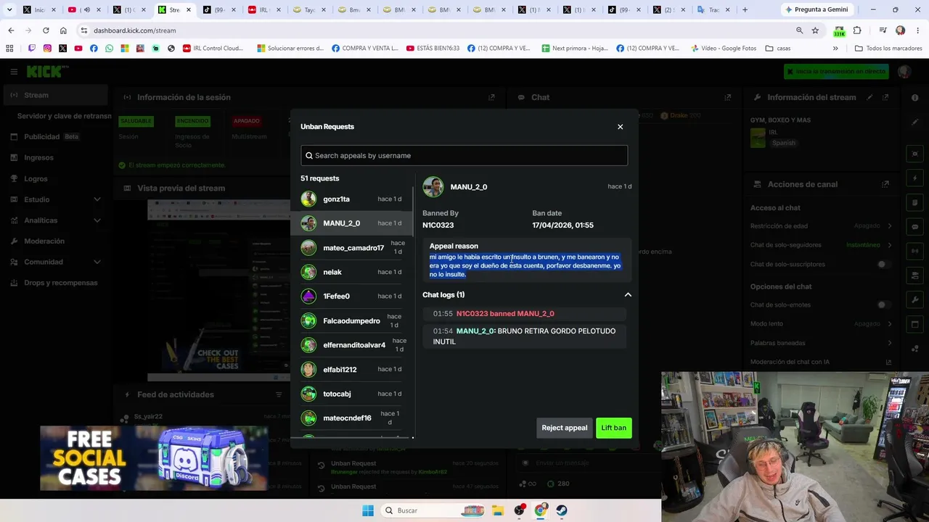This screenshot has height=522, width=929.
Task: Open Palabras baneadas option
Action: click(821, 343)
